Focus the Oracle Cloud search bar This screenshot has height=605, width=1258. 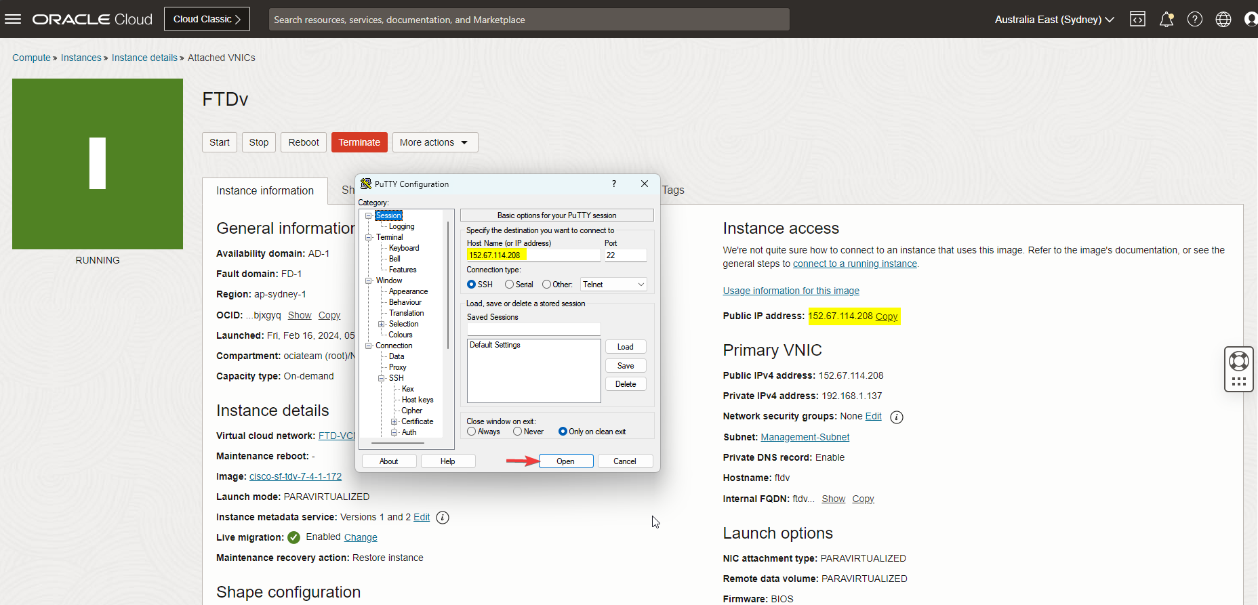pyautogui.click(x=529, y=19)
